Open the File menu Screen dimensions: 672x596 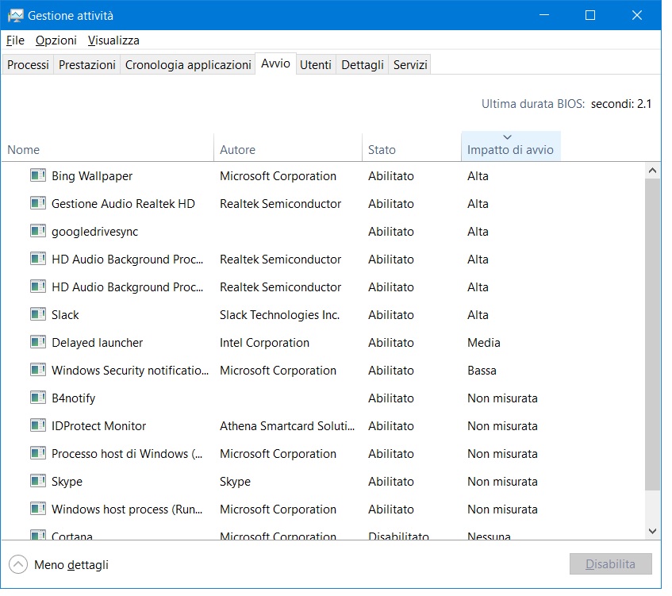(x=15, y=40)
